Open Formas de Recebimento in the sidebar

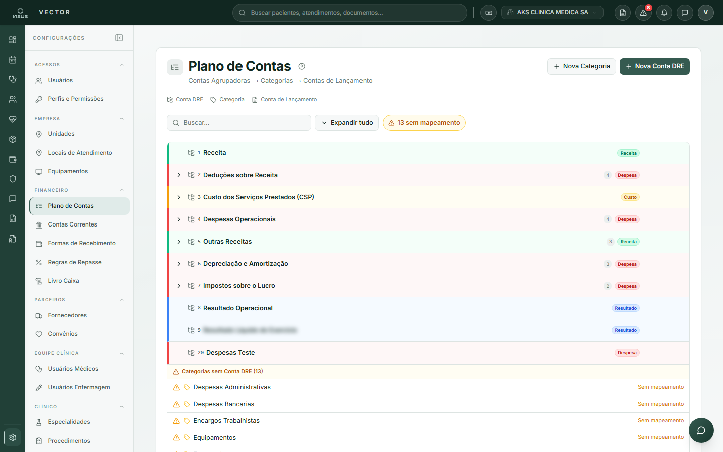[79, 243]
